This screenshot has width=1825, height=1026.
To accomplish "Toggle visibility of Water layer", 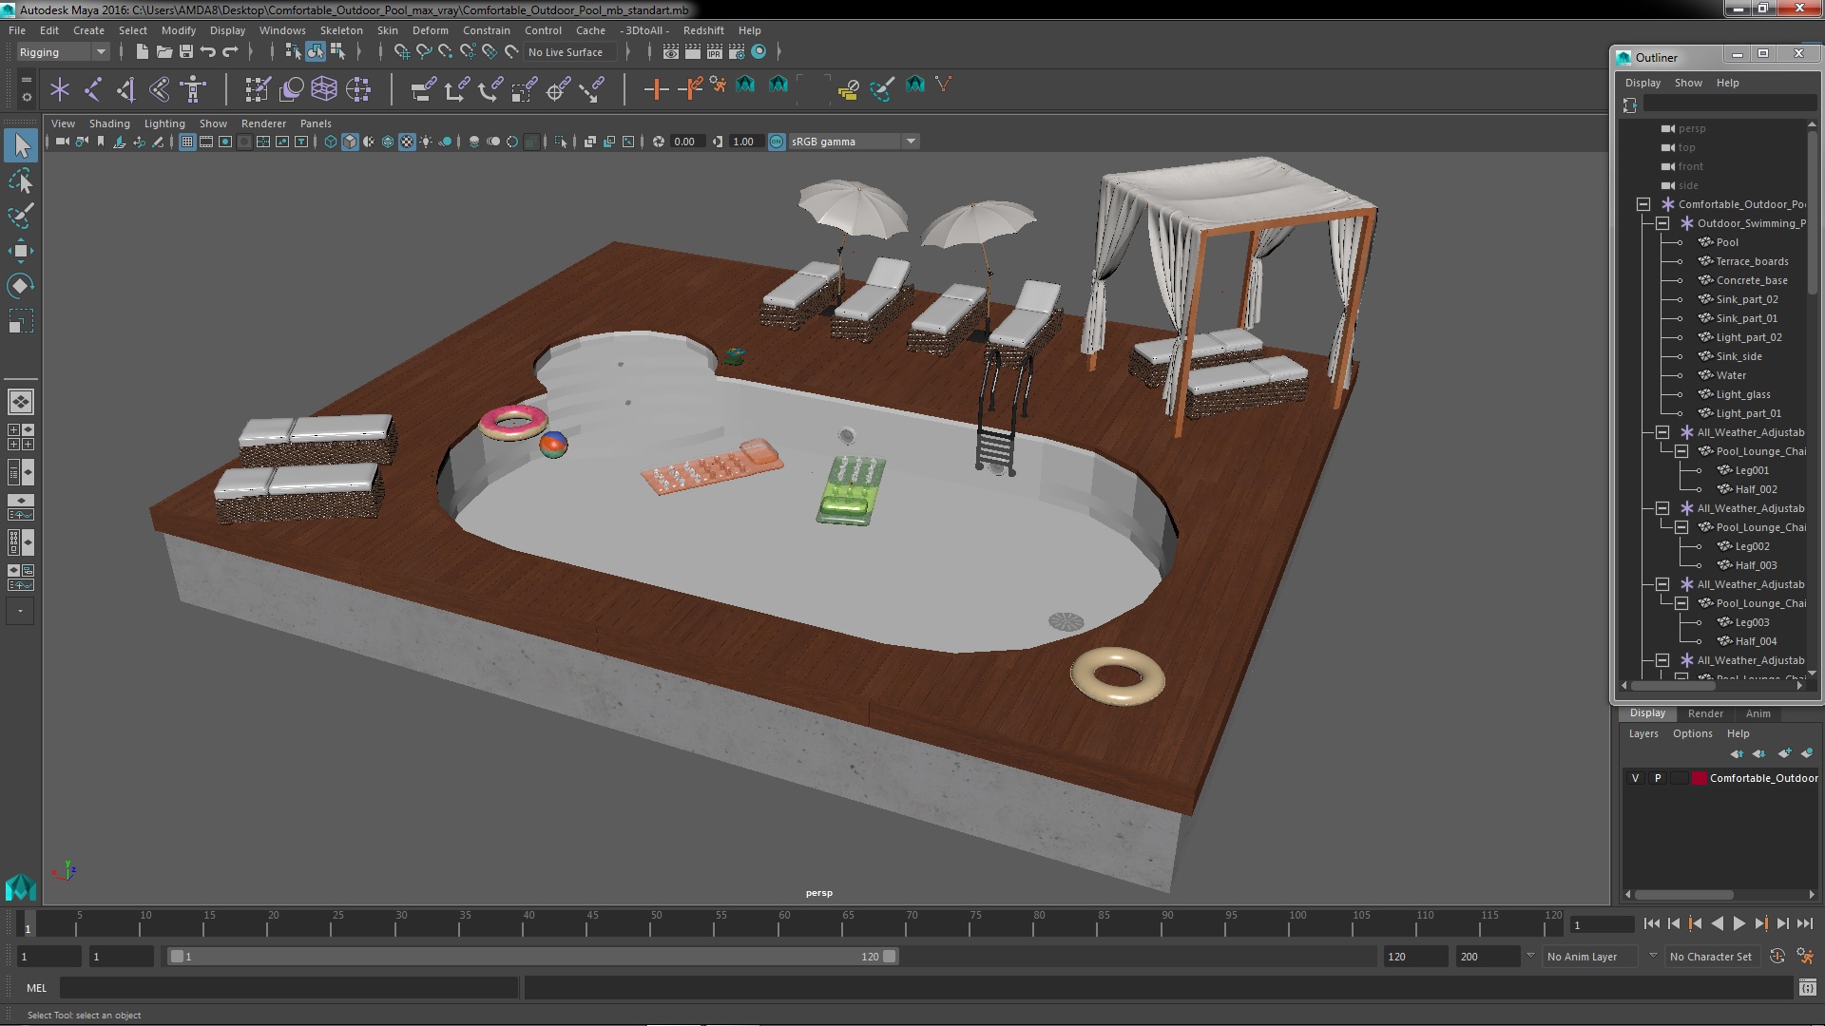I will 1680,374.
